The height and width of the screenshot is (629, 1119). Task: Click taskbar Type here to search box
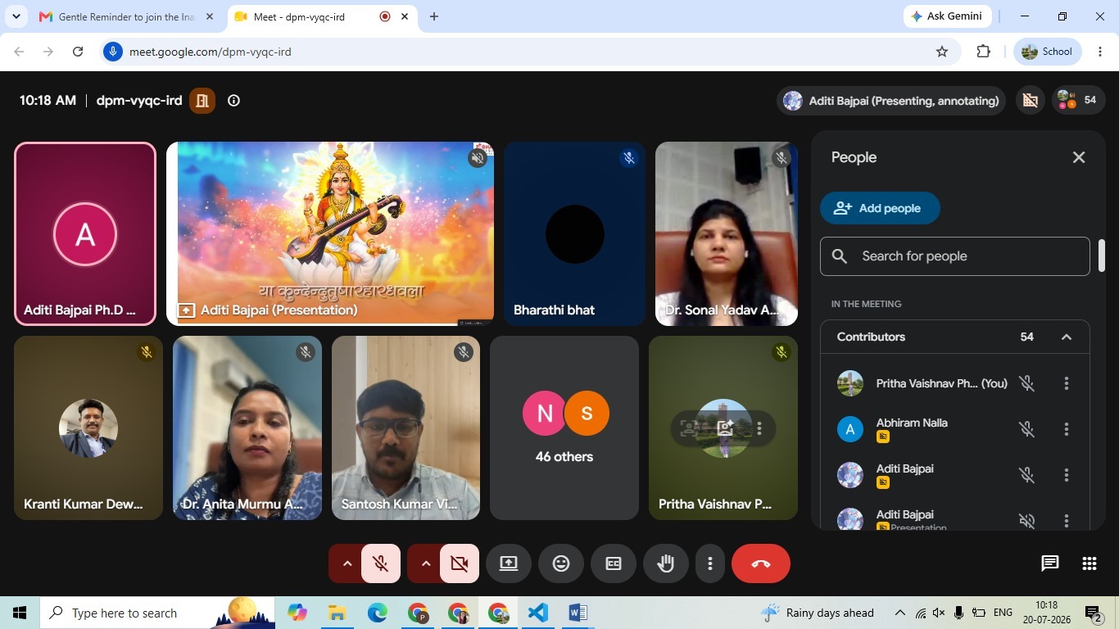158,613
